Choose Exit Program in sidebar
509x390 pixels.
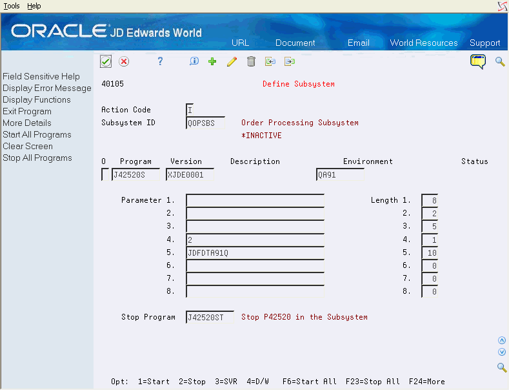point(27,112)
